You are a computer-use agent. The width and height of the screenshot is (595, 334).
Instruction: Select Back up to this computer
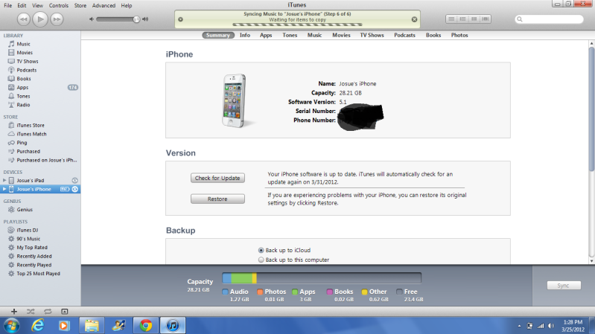[261, 260]
